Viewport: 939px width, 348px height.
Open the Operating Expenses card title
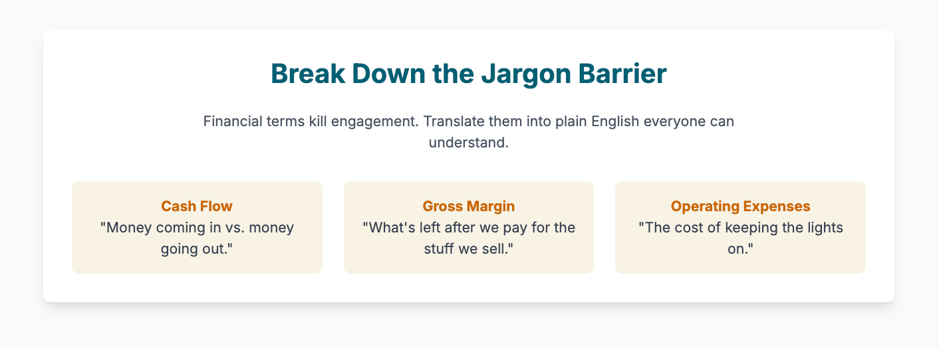[x=740, y=206]
